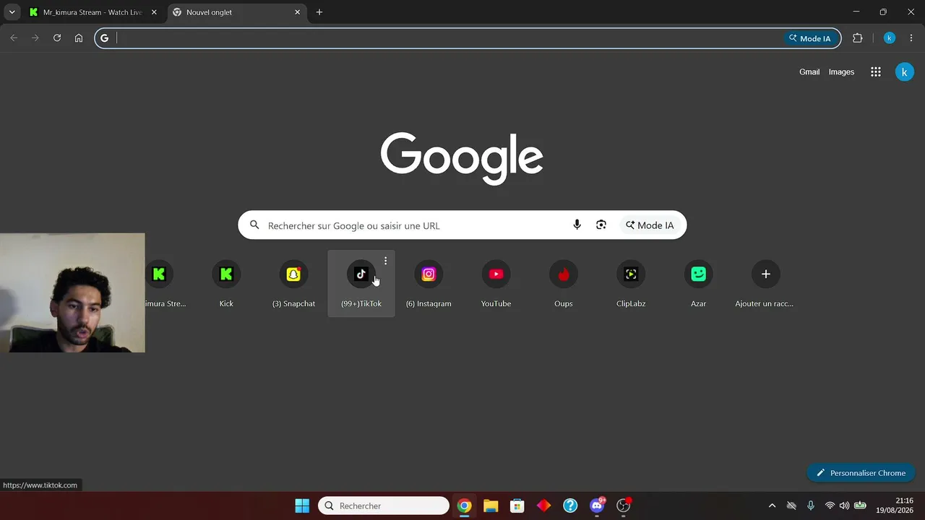Go back to the previous page
Viewport: 925px width, 520px height.
14,38
